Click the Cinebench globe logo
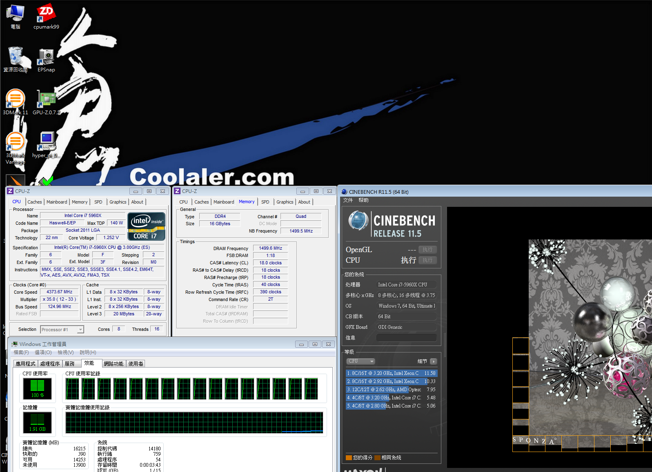Viewport: 652px width, 472px height. pos(358,221)
